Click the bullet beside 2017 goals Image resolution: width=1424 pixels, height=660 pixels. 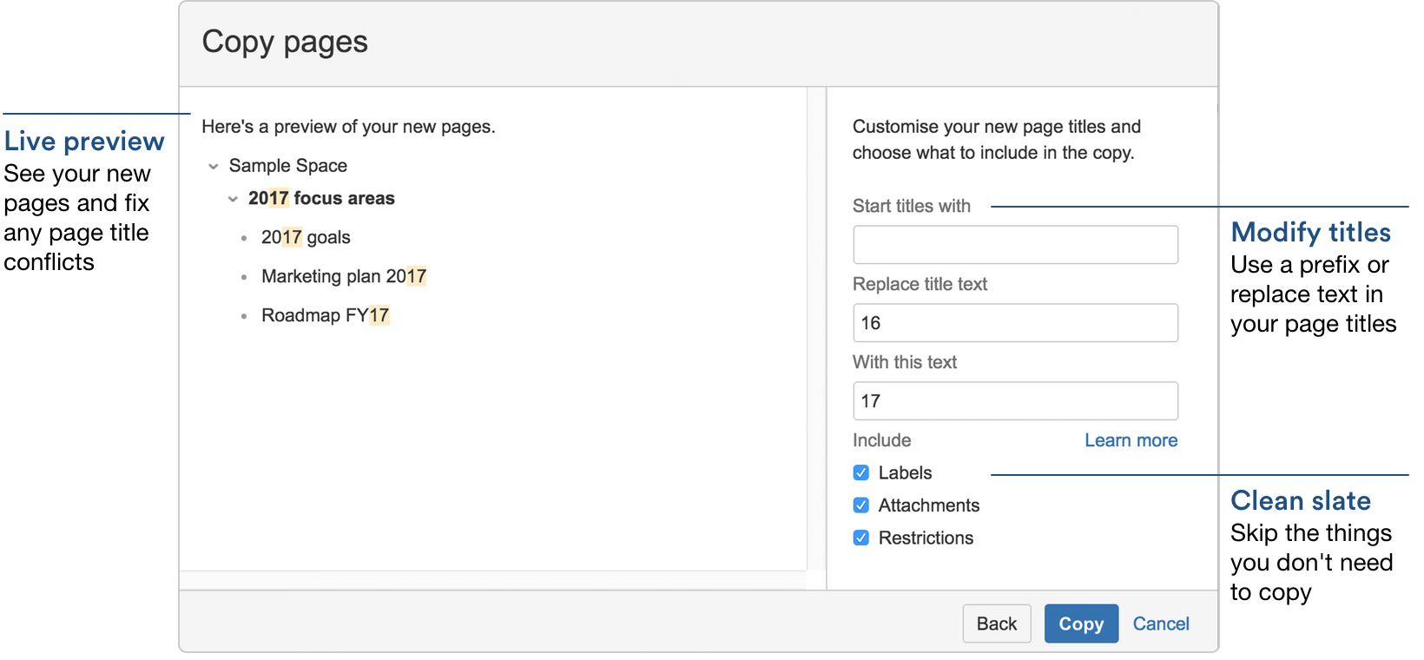point(244,238)
